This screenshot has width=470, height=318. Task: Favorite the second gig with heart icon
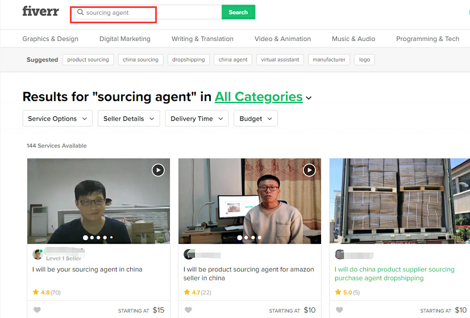(x=188, y=310)
